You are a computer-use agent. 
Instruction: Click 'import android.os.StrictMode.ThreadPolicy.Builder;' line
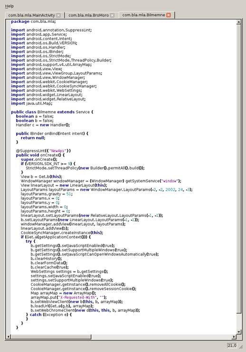click(61, 60)
